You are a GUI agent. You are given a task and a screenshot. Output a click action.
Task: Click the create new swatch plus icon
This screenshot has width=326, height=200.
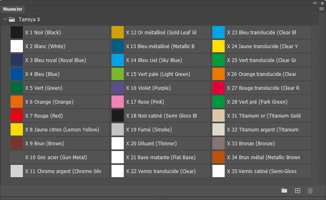[297, 191]
